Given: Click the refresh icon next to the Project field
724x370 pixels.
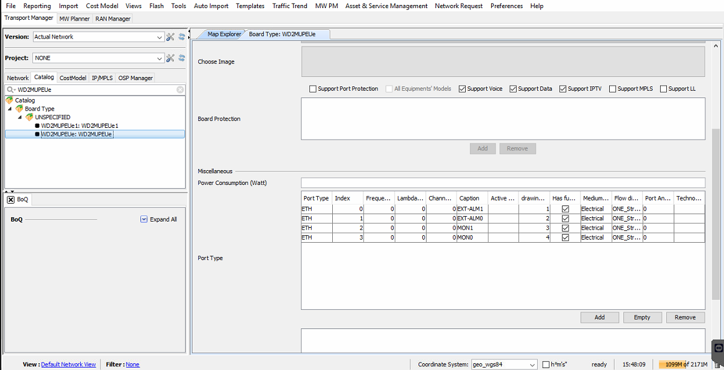Looking at the screenshot, I should click(182, 58).
